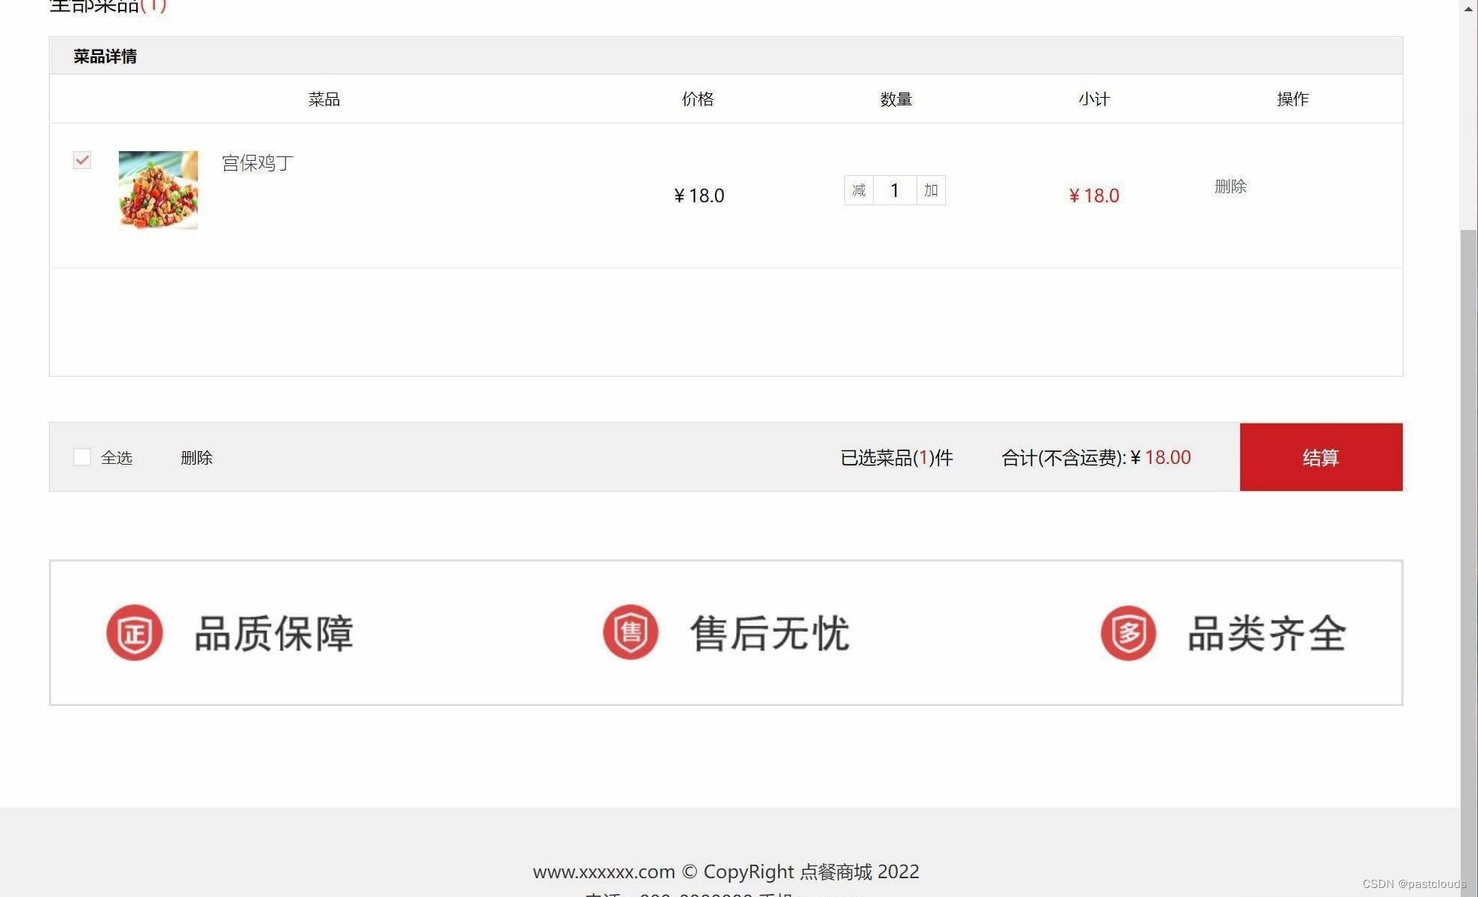The image size is (1478, 897).
Task: Click the scrollbar up arrow
Action: click(1468, 9)
